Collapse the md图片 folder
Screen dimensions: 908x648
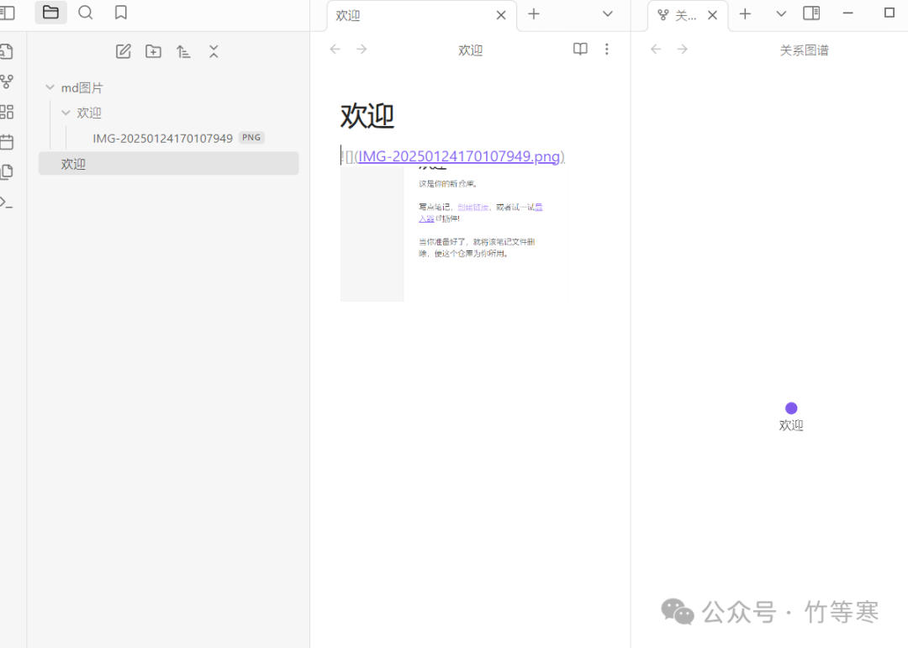(x=50, y=87)
